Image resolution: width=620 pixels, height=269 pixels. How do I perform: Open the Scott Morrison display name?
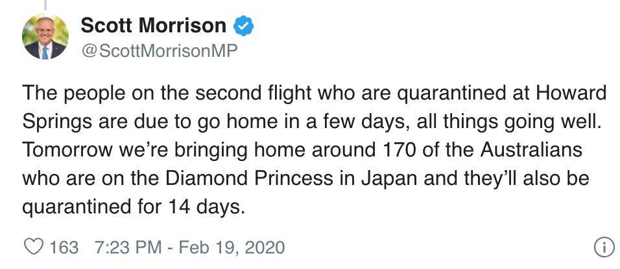(154, 26)
